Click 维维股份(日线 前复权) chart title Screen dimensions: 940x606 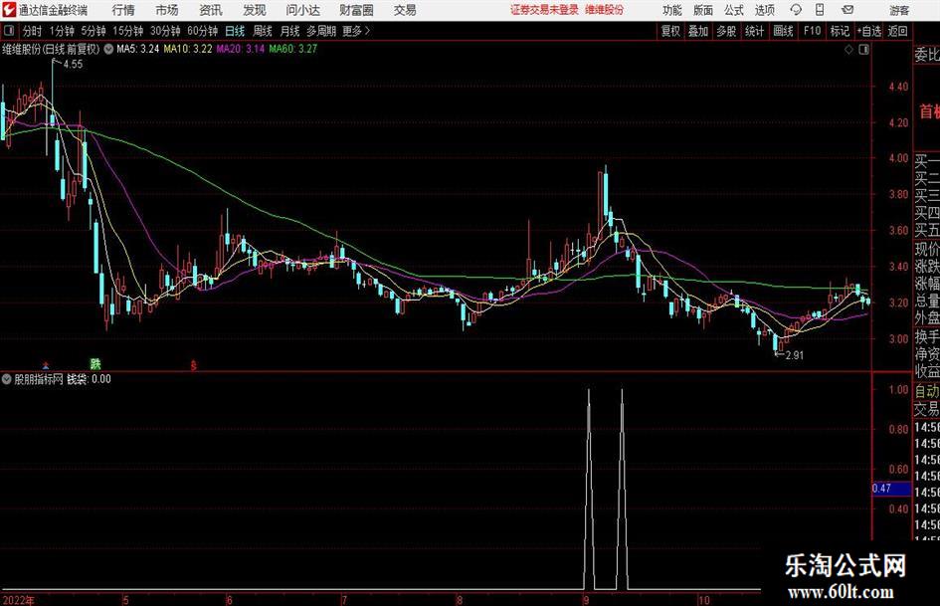(x=51, y=49)
